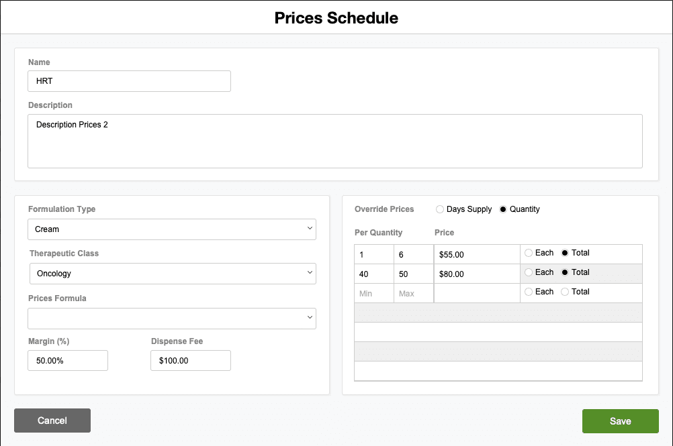Click the Save button
This screenshot has height=446, width=673.
tap(620, 421)
